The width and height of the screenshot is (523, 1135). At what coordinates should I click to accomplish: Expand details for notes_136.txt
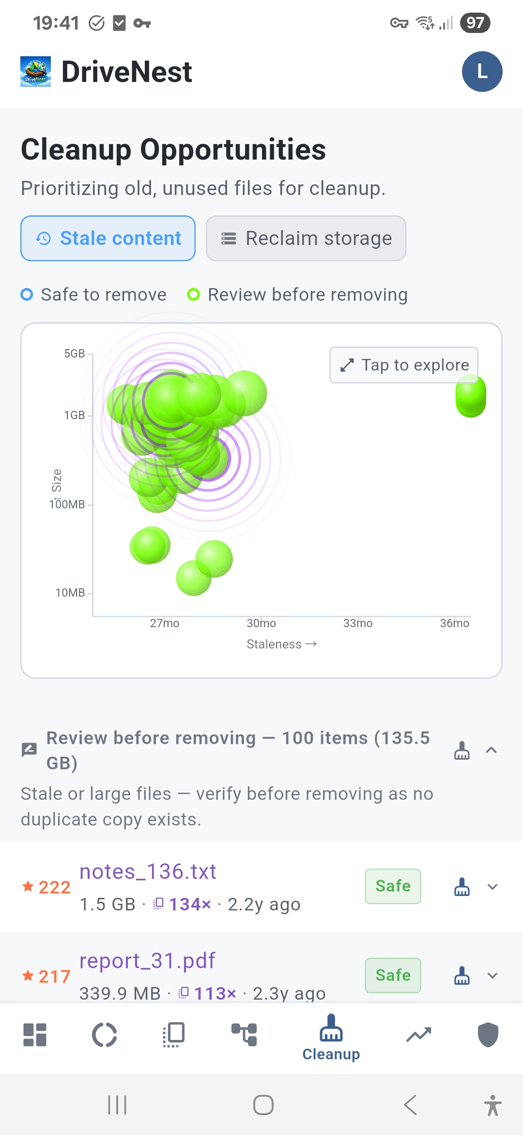point(492,887)
